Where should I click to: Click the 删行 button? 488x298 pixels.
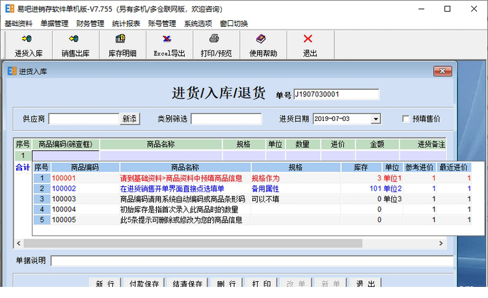[x=226, y=283]
